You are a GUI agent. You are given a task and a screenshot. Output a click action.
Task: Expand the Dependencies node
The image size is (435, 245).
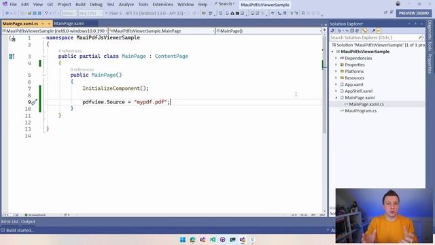(x=336, y=59)
